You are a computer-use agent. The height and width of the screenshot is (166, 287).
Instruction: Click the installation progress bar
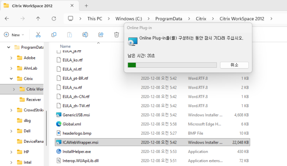pyautogui.click(x=172, y=65)
